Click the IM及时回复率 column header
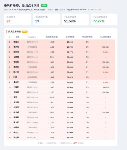Image resolution: width=127 pixels, height=150 pixels. point(106,37)
